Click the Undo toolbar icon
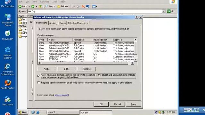Screen dimensions: 205x115 click(x=88, y=6)
